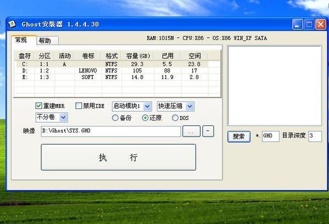Click the Ghost installer title bar icon
The width and height of the screenshot is (329, 224).
click(x=12, y=24)
